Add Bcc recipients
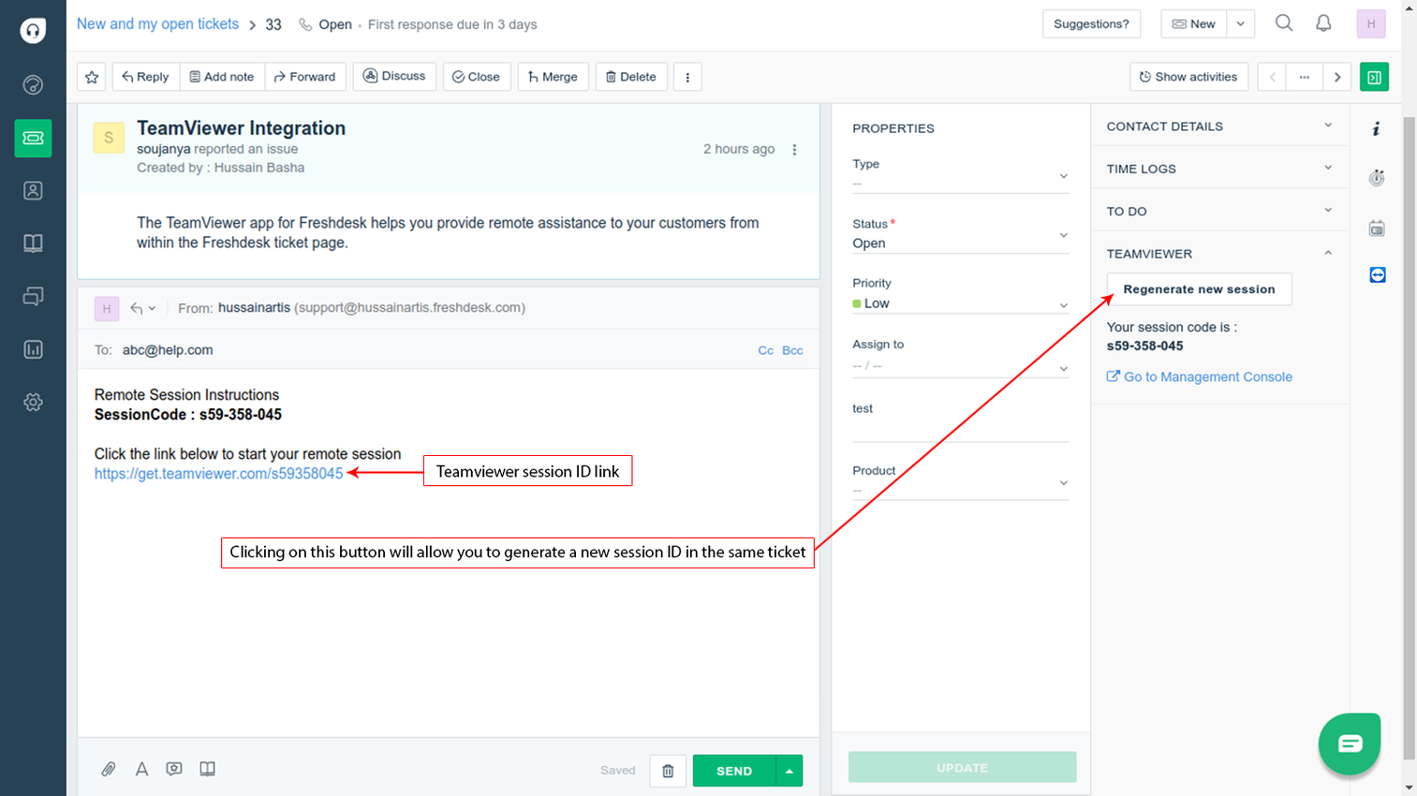 click(x=792, y=350)
